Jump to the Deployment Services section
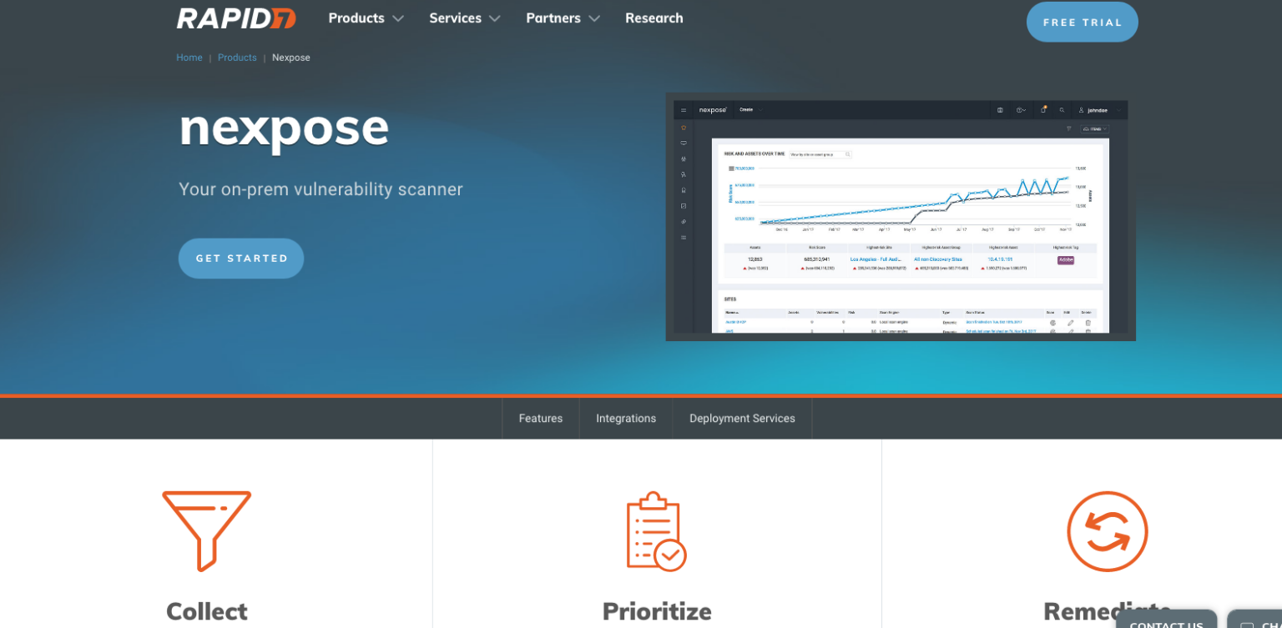 coord(742,419)
